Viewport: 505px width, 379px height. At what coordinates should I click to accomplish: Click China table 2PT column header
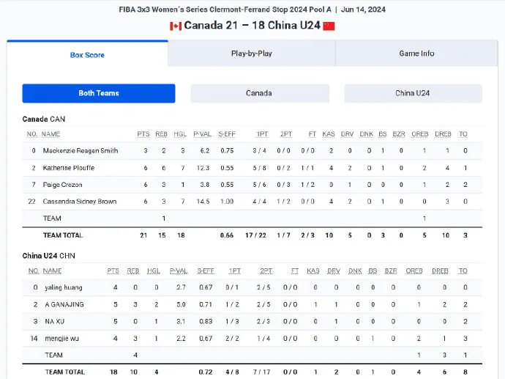tap(266, 271)
